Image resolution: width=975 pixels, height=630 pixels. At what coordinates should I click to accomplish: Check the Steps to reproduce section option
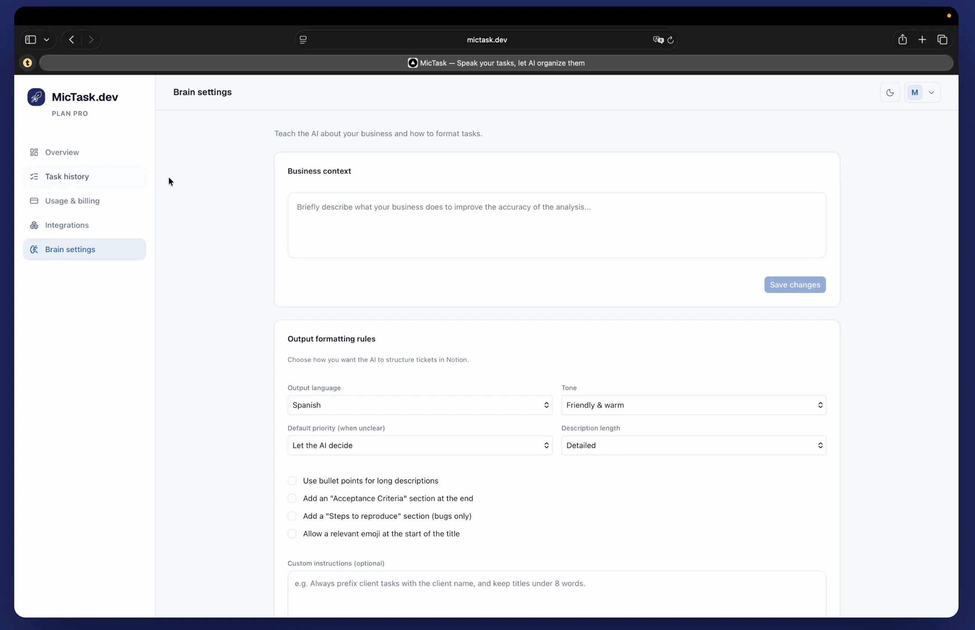pyautogui.click(x=292, y=516)
